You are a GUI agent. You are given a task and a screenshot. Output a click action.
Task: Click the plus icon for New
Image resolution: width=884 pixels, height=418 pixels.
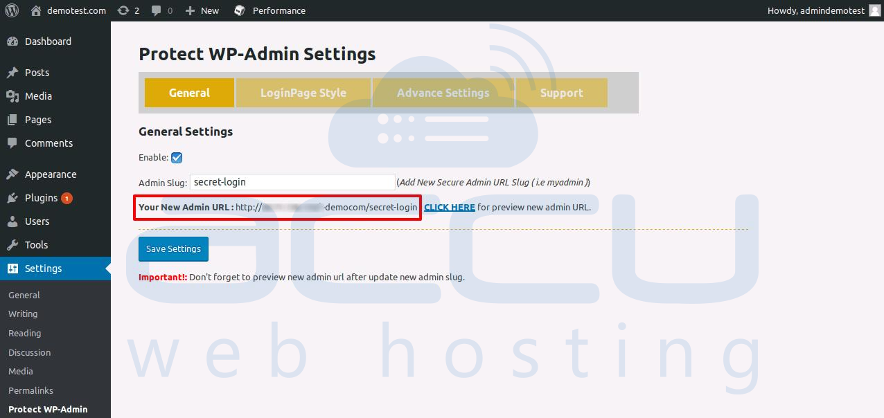pos(190,10)
